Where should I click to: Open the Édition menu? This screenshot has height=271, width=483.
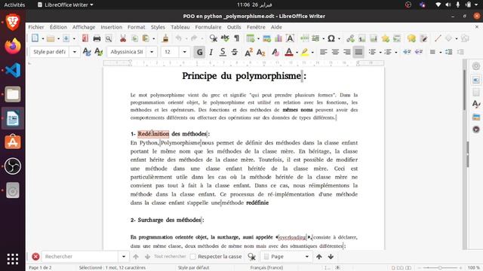(58, 27)
